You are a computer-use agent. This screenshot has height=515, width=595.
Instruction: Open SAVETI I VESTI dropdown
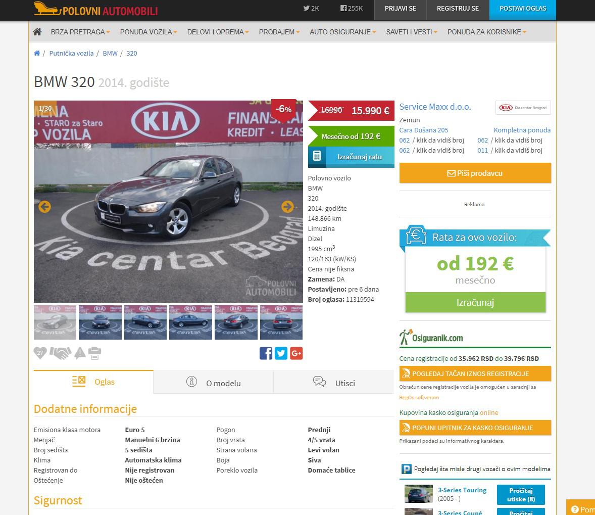coord(412,32)
